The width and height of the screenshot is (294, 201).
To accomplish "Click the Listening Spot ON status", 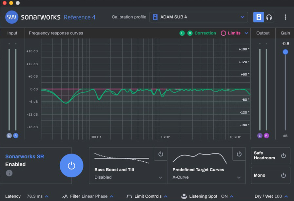I will [x=224, y=196].
